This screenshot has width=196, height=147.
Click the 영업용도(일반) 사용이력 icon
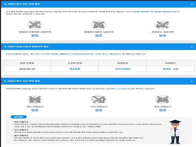(x=99, y=24)
